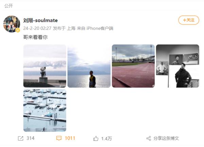204x147 pixels.
Task: Open the black-and-white portrait photo
Action: coord(177,66)
